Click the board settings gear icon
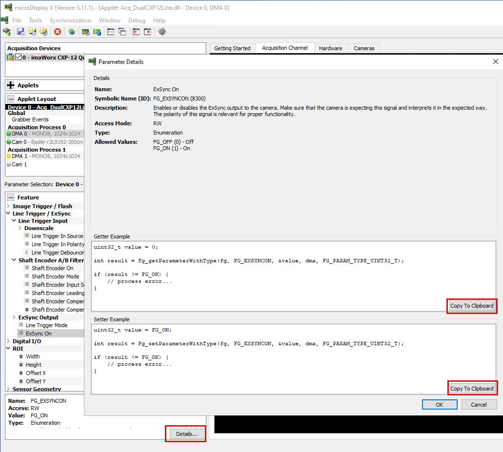 (x=86, y=32)
